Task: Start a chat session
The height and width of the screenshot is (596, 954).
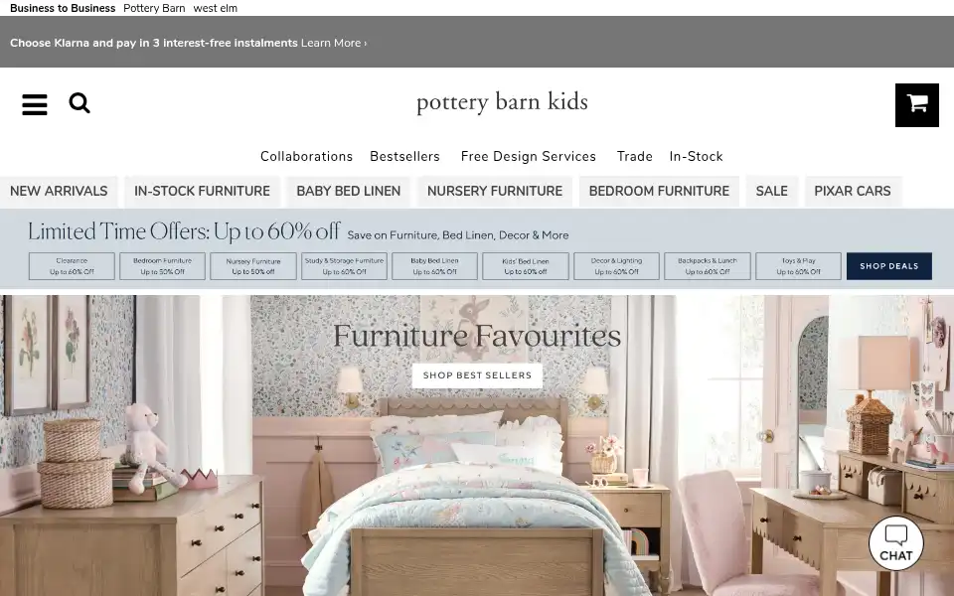Action: [895, 543]
